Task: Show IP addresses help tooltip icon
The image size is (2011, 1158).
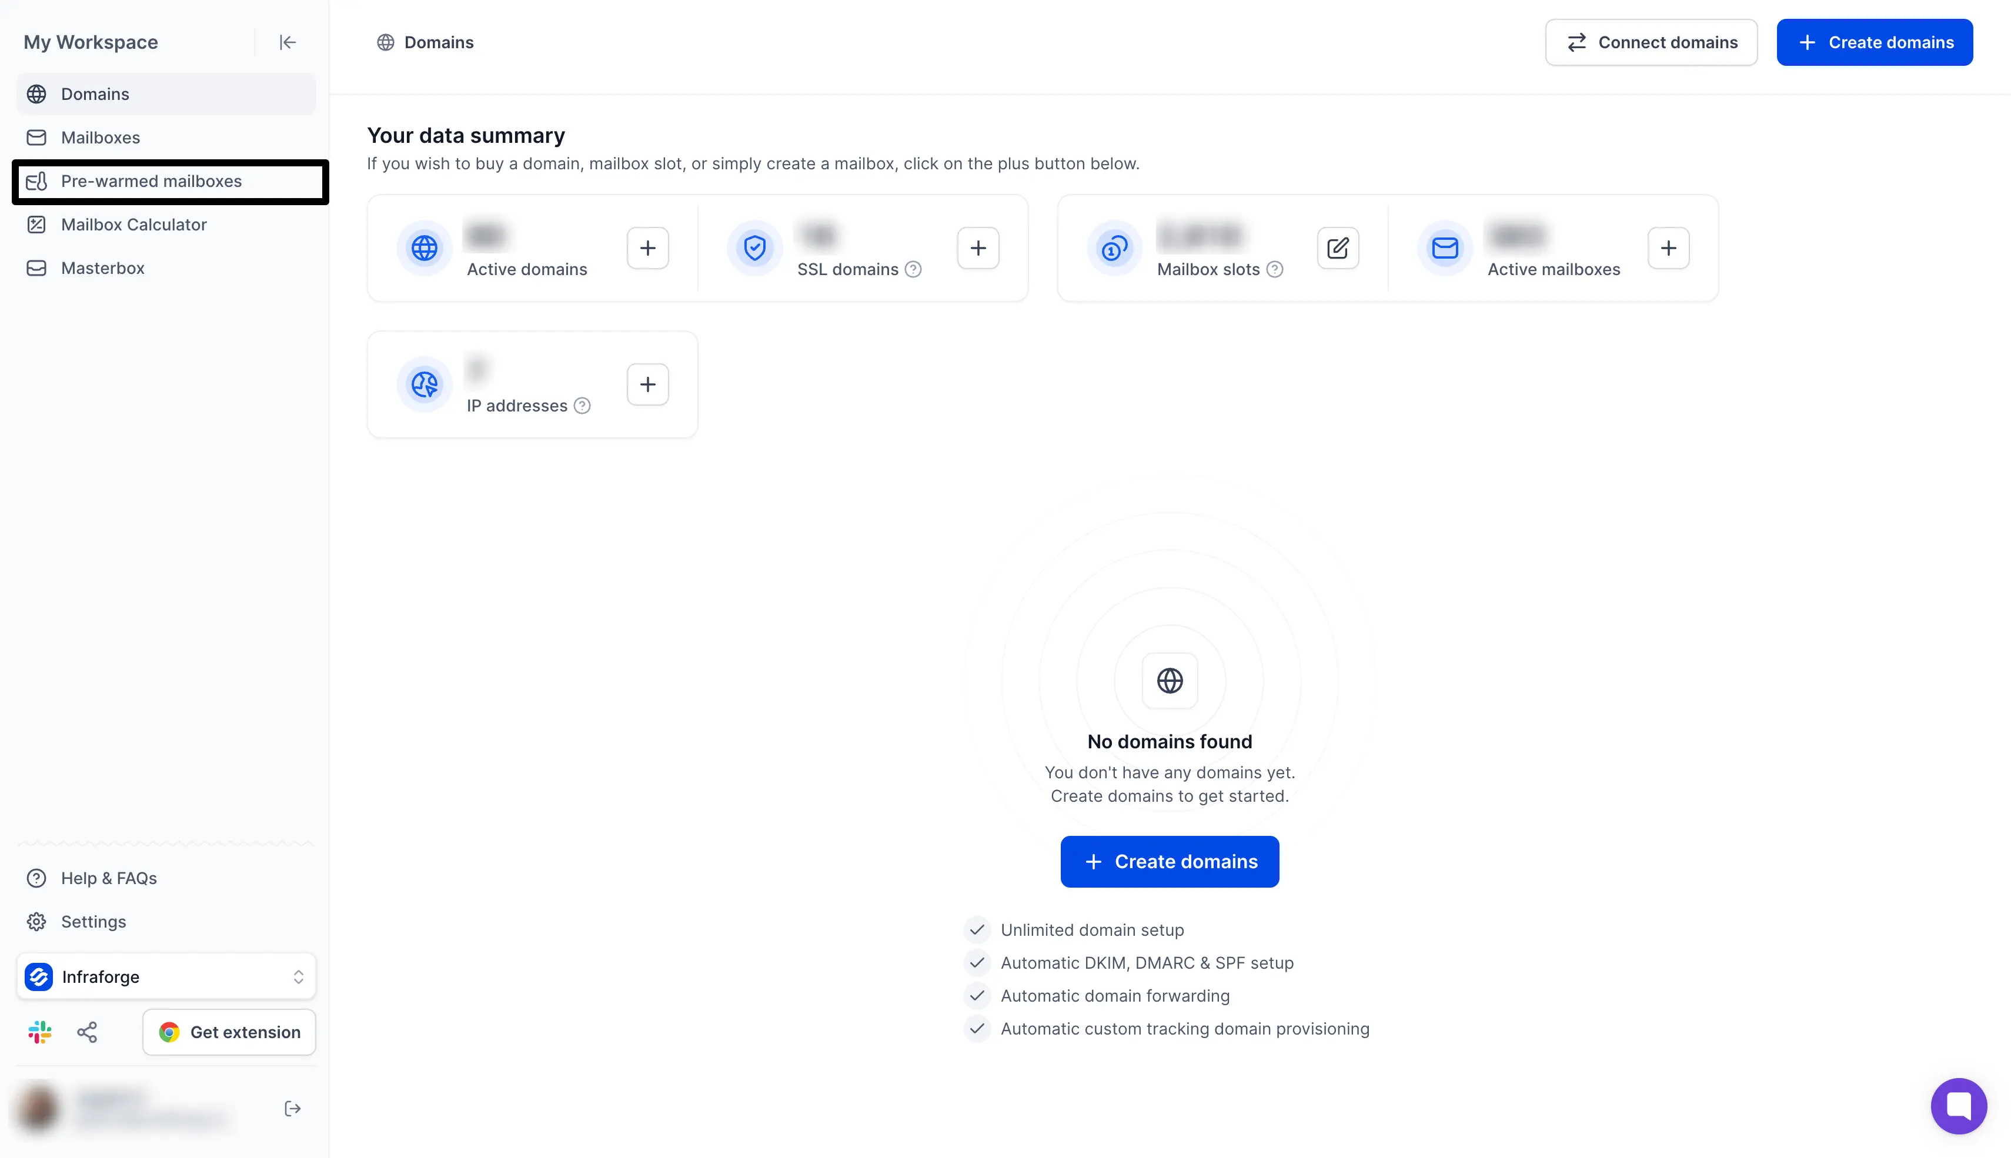Action: click(582, 406)
